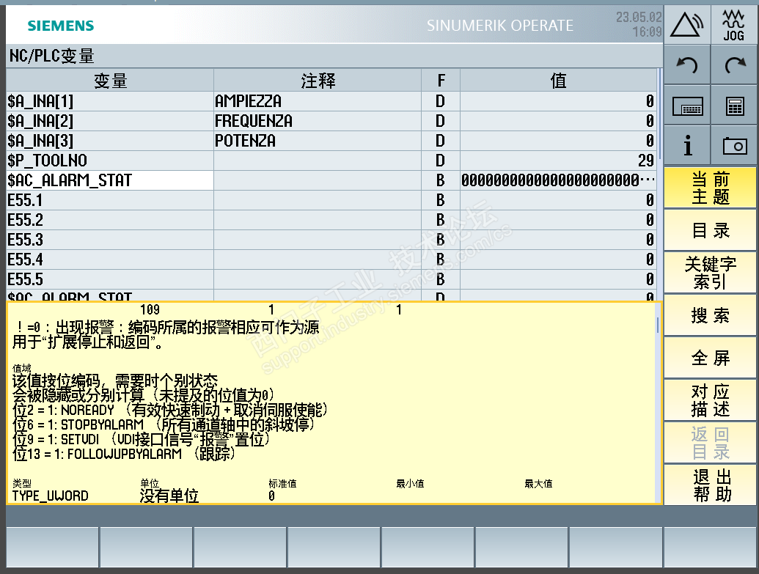The width and height of the screenshot is (759, 574).
Task: Select the E55.1 variable row
Action: [x=331, y=200]
